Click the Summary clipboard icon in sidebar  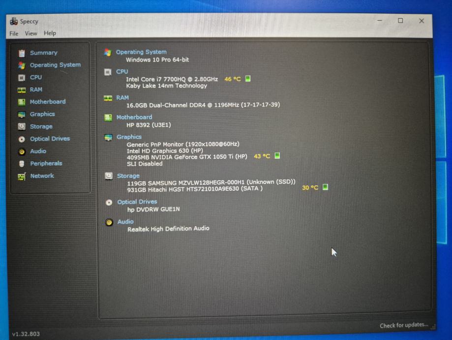click(22, 53)
